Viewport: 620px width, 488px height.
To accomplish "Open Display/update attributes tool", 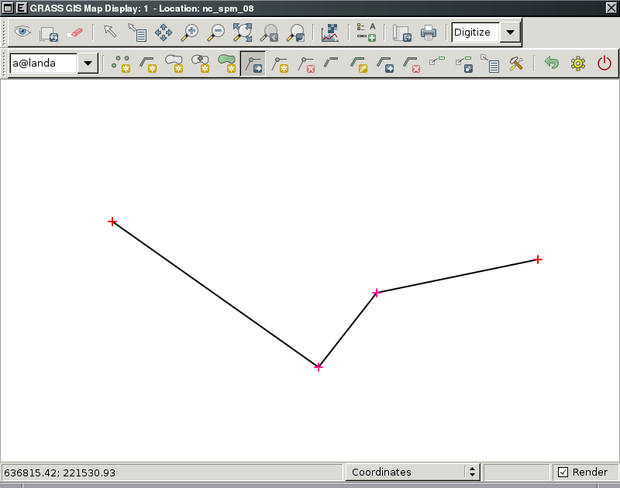I will click(x=490, y=64).
